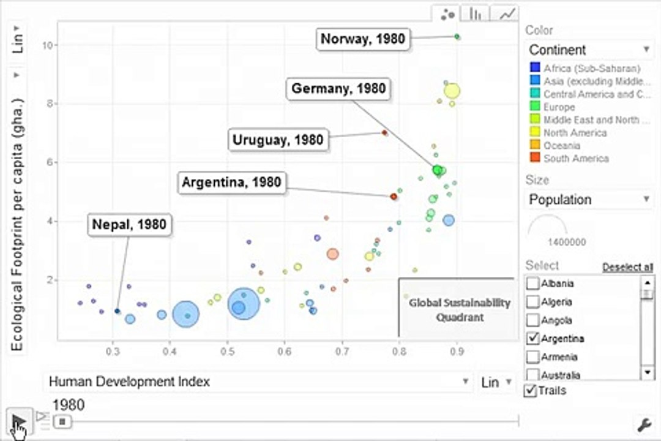Open the Size Population dropdown
Viewport: 661px width, 441px height.
[x=589, y=199]
